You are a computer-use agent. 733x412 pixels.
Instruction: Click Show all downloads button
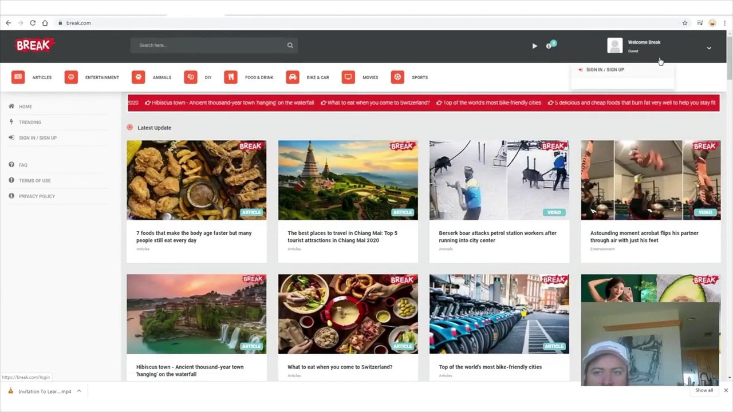coord(704,390)
